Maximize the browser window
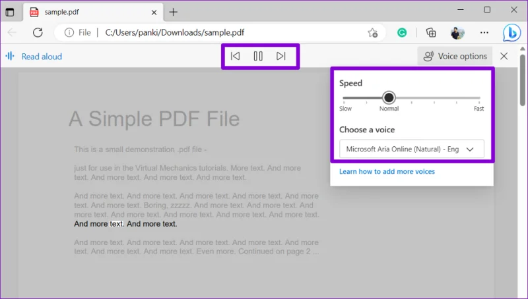 pos(487,10)
